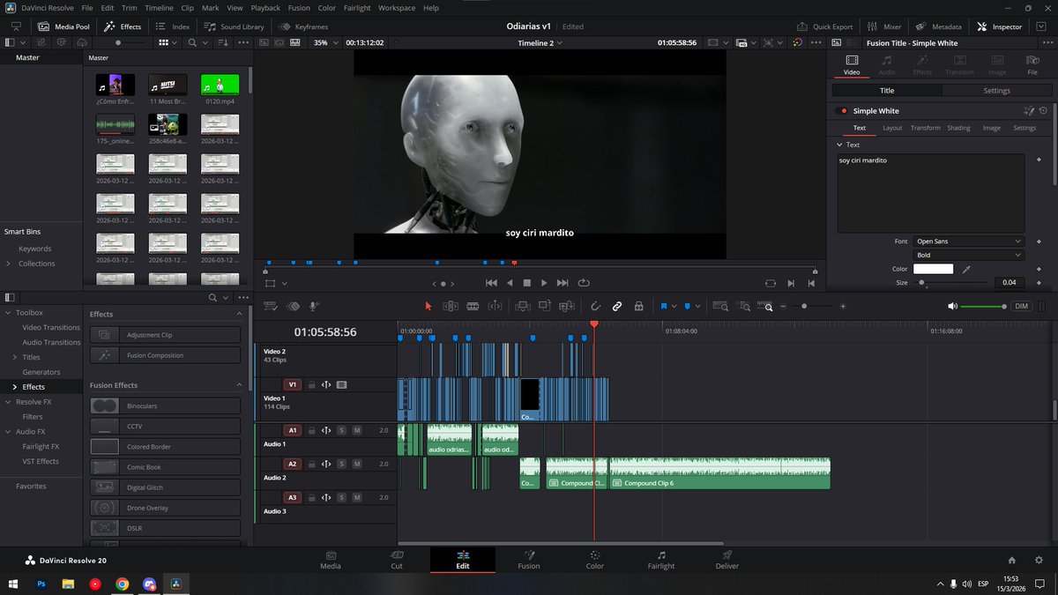Click the white text Color swatch
Viewport: 1058px width, 595px height.
[x=933, y=269]
